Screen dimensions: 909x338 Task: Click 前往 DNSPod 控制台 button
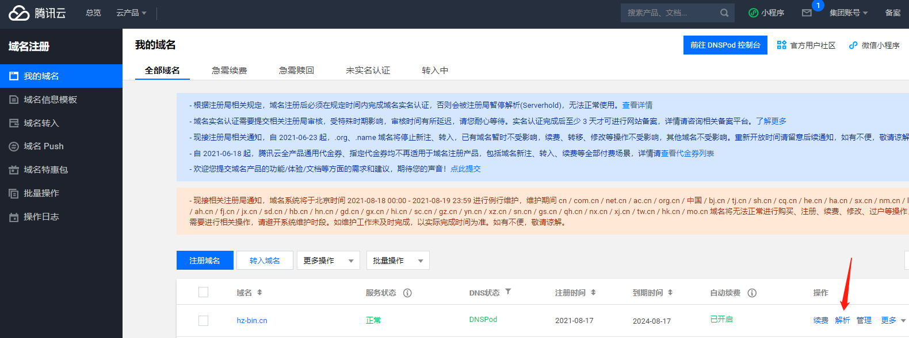tap(725, 45)
